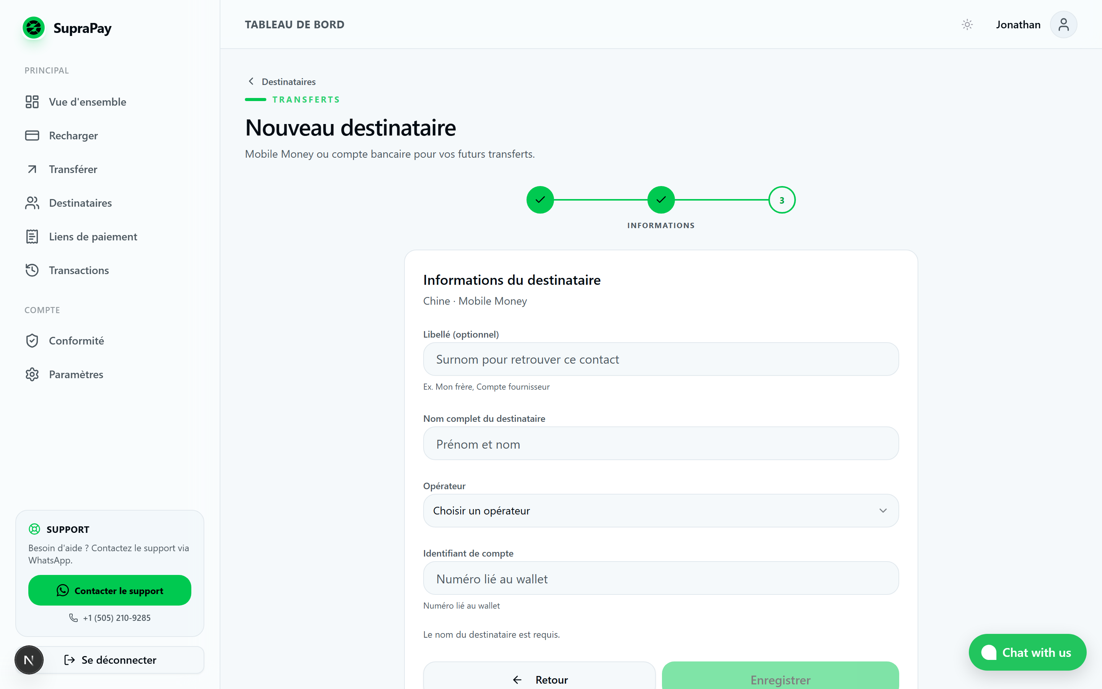Click the chat bubble icon
The image size is (1102, 689).
(x=988, y=652)
